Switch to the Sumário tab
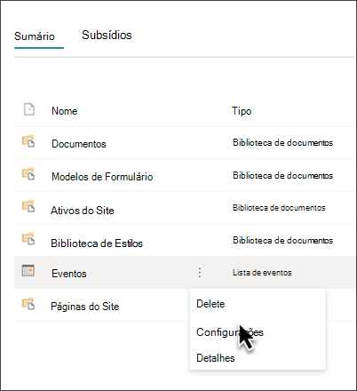 [35, 36]
